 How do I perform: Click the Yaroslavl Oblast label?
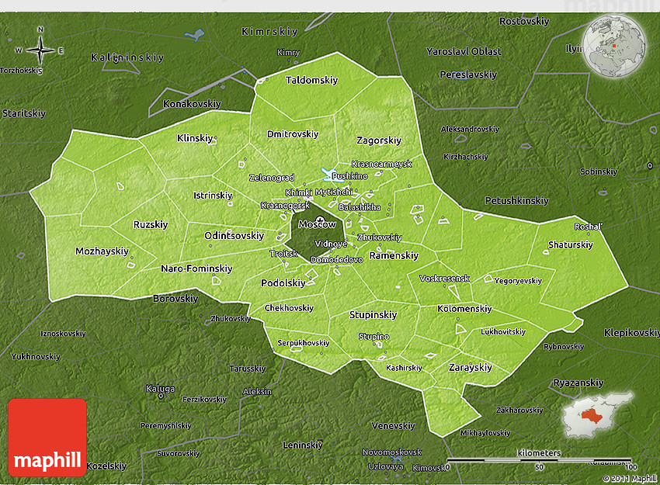coord(464,51)
